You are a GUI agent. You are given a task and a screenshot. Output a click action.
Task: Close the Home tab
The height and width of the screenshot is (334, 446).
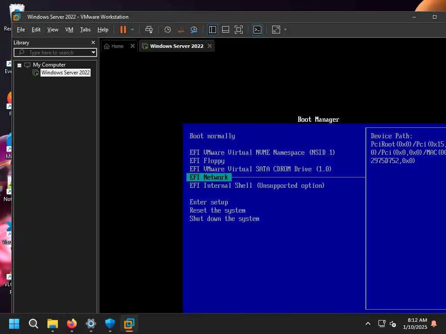132,46
